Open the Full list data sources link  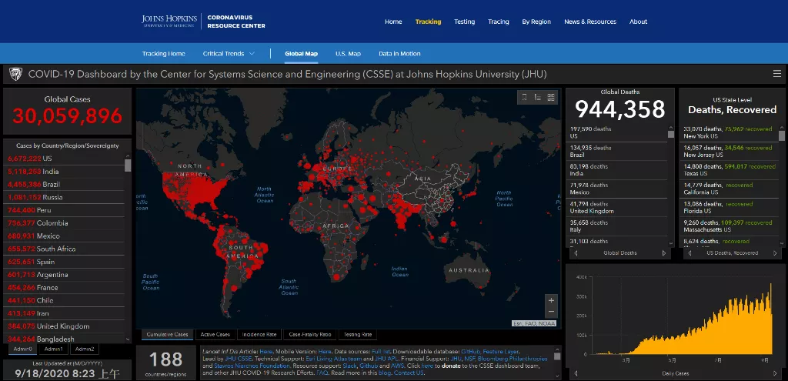pyautogui.click(x=382, y=351)
